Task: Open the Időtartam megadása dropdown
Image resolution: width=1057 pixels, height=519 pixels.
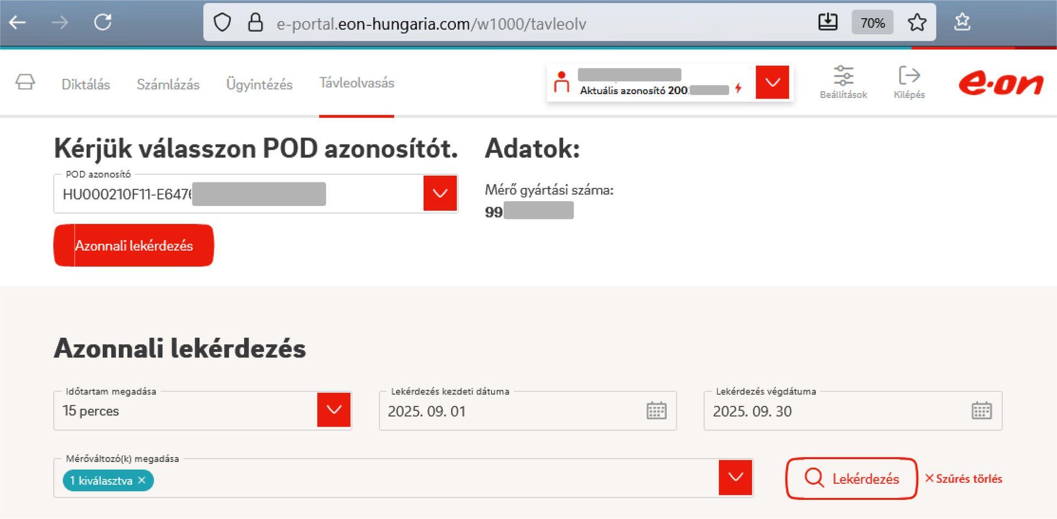Action: click(334, 410)
